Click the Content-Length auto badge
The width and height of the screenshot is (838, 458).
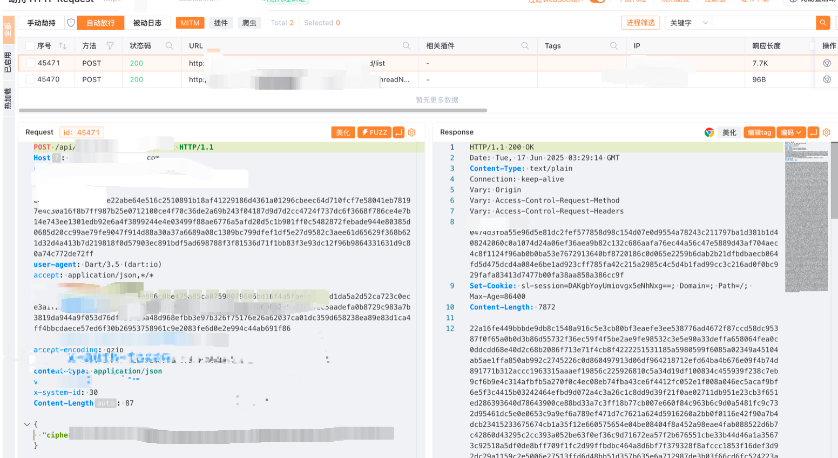click(x=105, y=403)
